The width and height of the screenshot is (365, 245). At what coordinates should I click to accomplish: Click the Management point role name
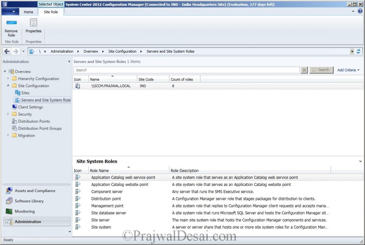click(107, 206)
